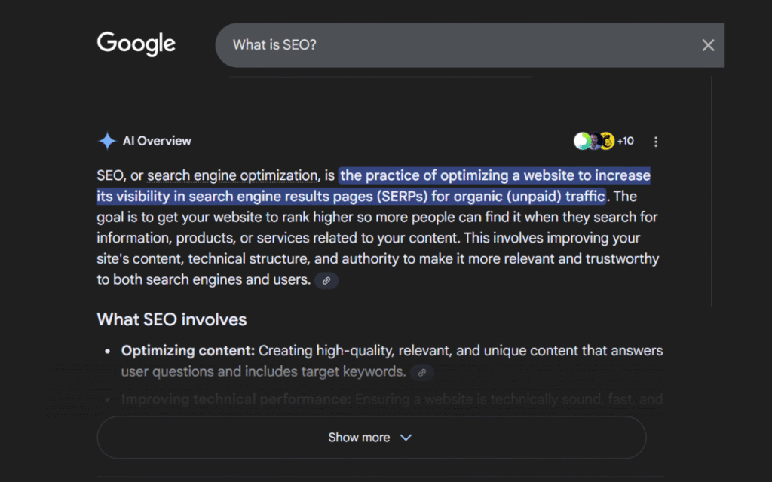Image resolution: width=772 pixels, height=482 pixels.
Task: Click the yellow Mailchimp source icon
Action: (606, 141)
